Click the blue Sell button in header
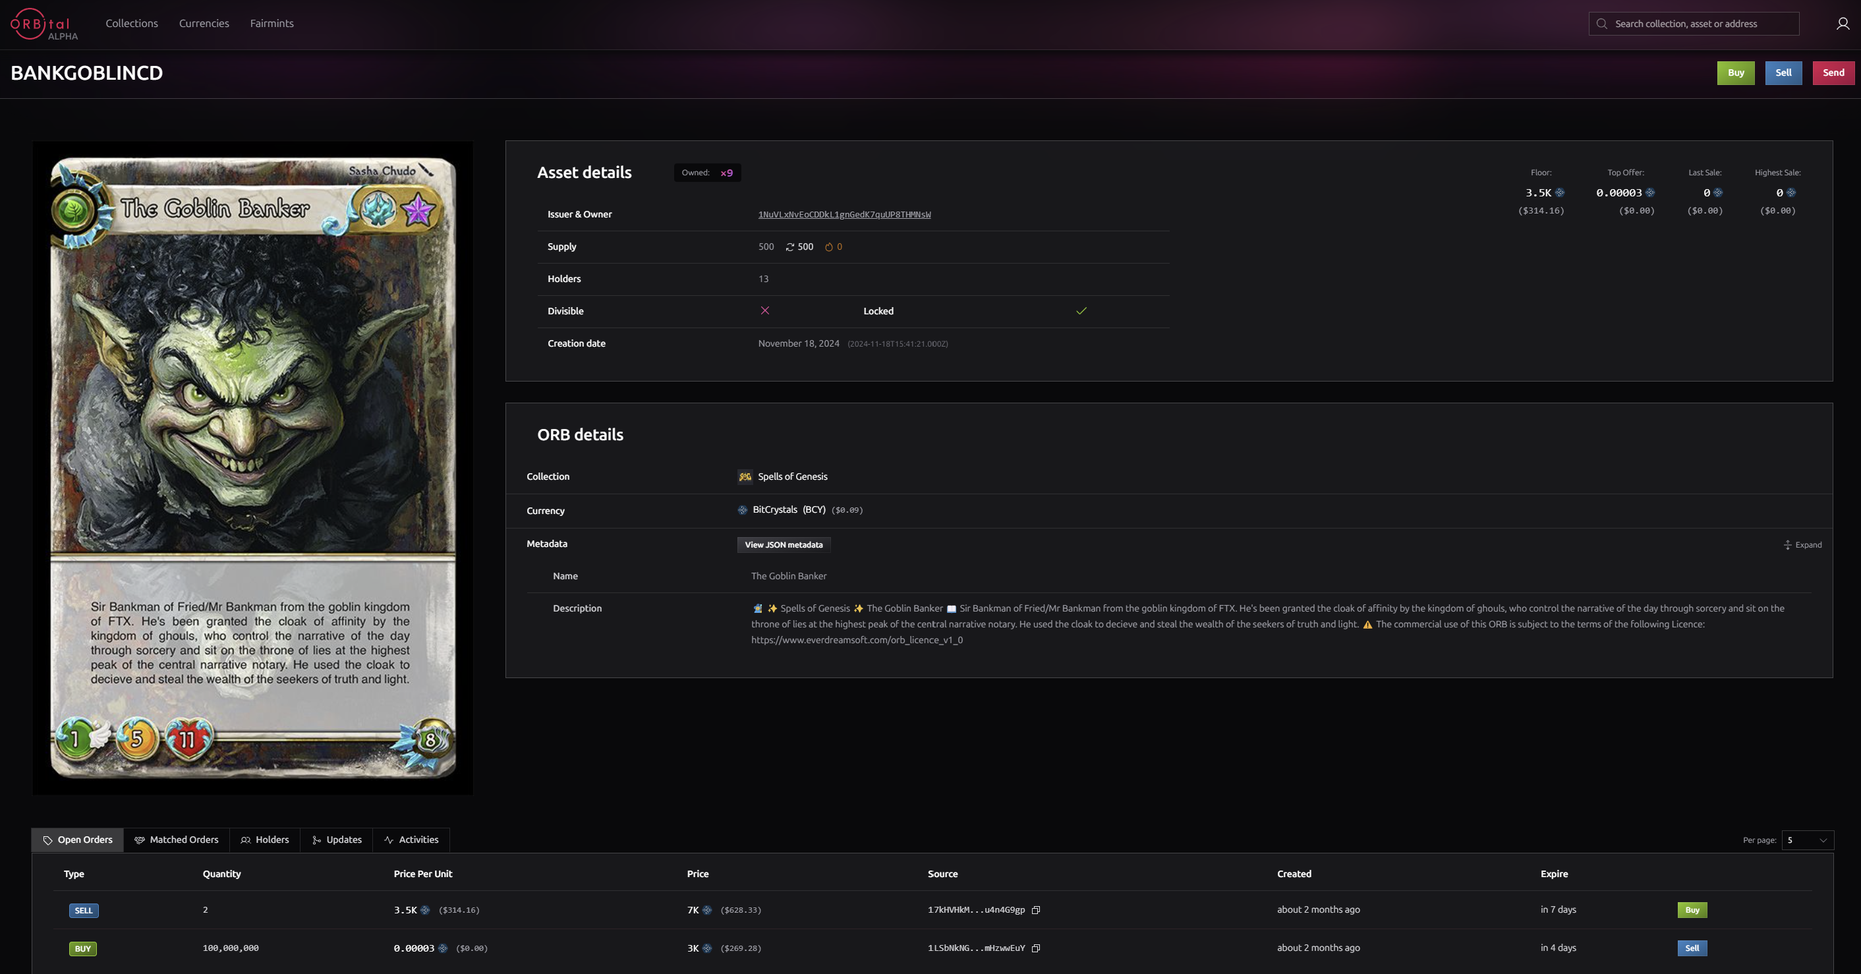The height and width of the screenshot is (974, 1861). pyautogui.click(x=1784, y=73)
